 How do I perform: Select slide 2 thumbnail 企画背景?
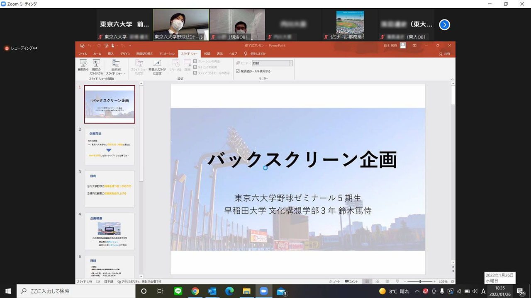[x=110, y=147]
